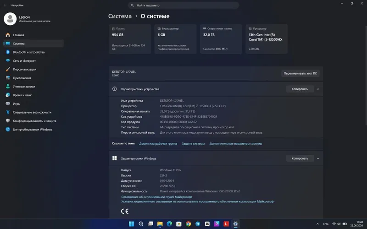
Task: Open the Bluetooth и устройства icon
Action: (8, 52)
